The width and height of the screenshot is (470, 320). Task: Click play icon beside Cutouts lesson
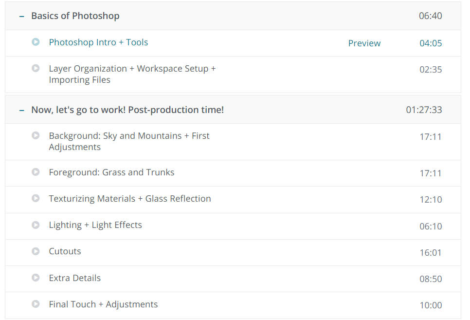tap(36, 251)
